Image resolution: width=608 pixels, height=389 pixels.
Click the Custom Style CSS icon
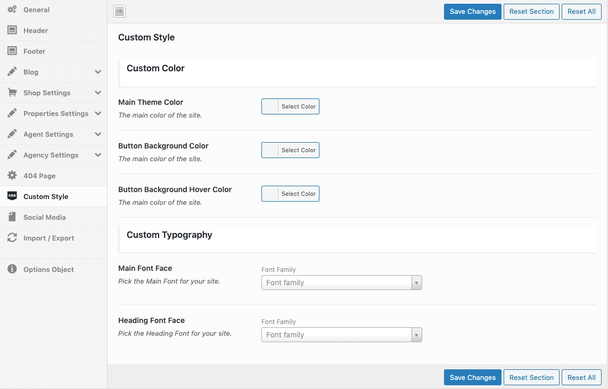click(12, 196)
